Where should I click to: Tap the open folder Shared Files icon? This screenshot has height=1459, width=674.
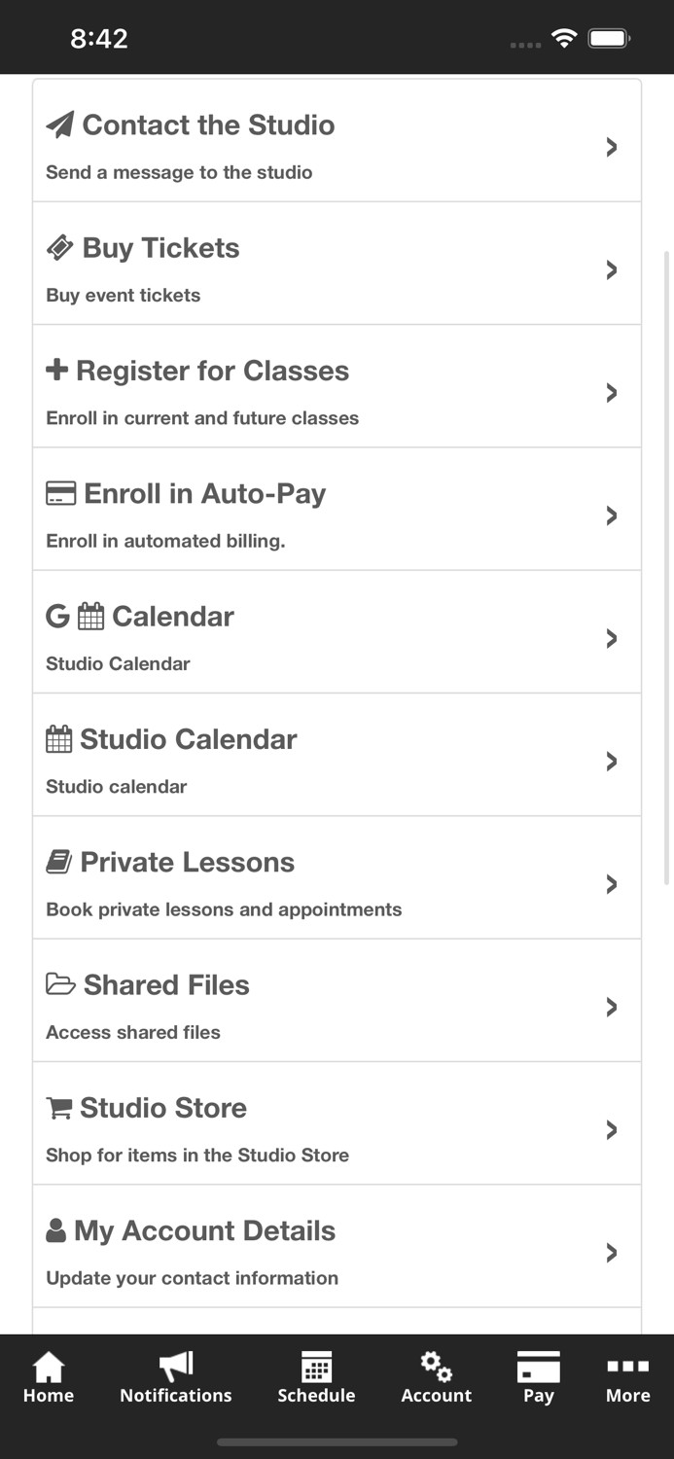[60, 984]
